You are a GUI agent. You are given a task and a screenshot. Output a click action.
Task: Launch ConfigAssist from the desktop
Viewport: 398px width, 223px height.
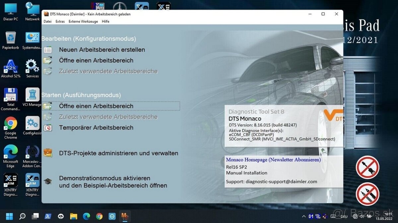(x=32, y=124)
